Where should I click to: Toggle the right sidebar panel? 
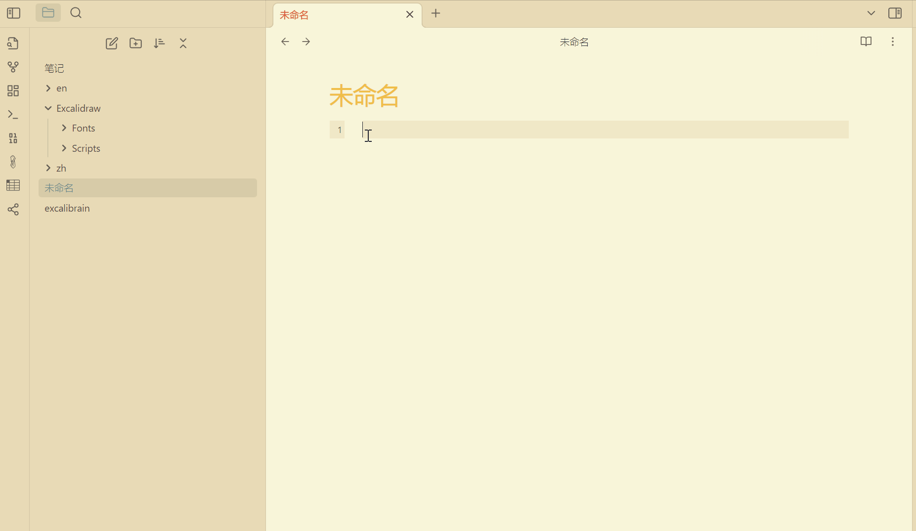coord(895,13)
